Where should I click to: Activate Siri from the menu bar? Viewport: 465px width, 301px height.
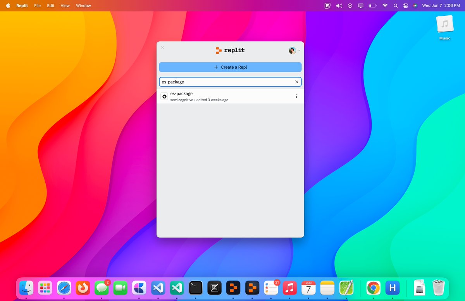click(415, 6)
